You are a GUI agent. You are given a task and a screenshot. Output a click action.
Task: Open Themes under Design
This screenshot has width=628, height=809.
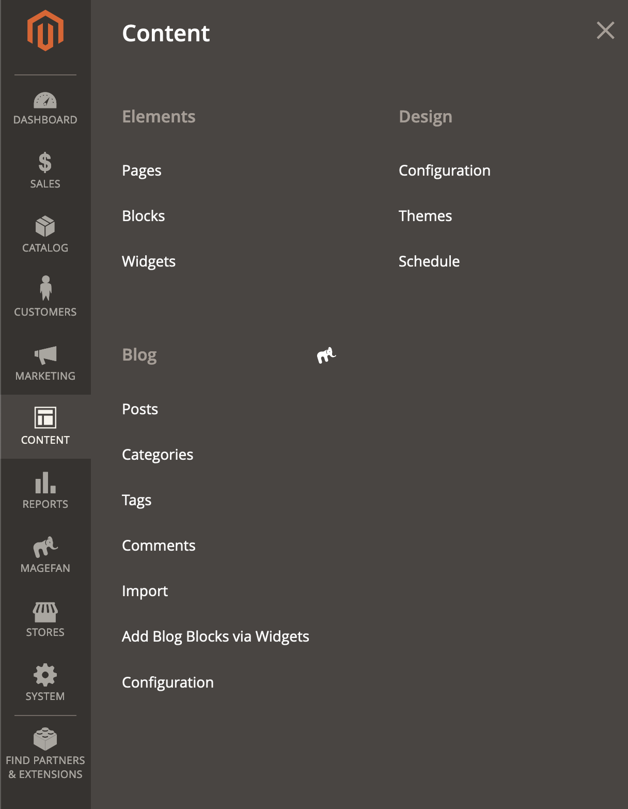425,216
